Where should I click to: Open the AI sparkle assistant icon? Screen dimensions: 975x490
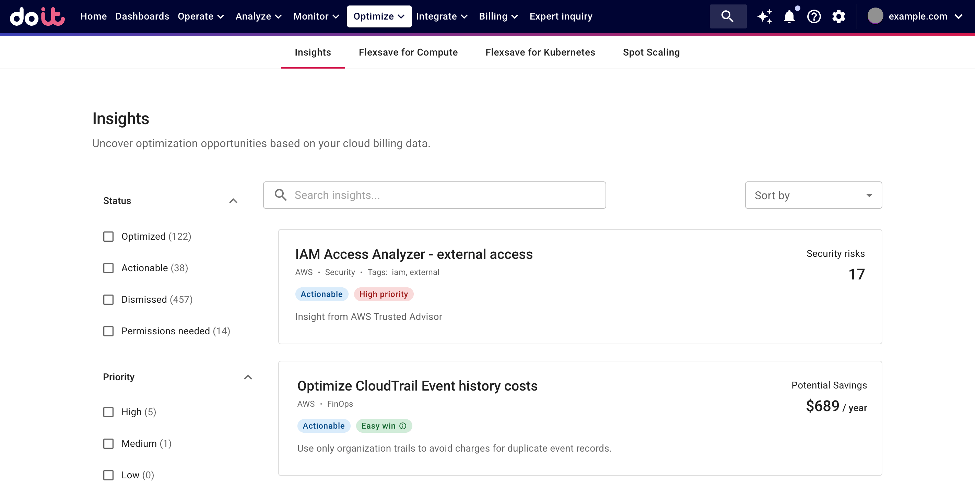765,16
